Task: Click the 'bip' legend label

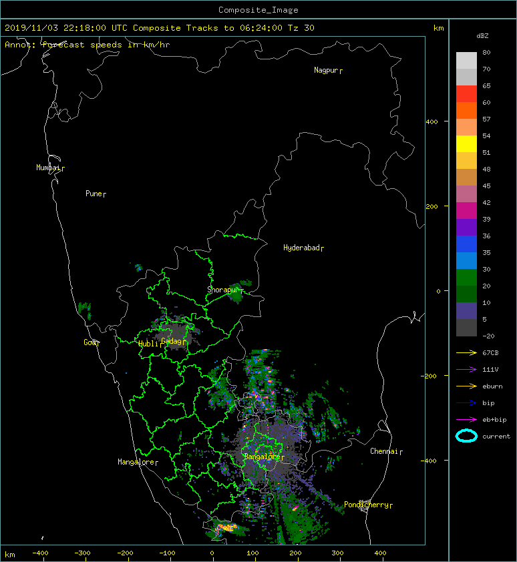Action: tap(488, 403)
